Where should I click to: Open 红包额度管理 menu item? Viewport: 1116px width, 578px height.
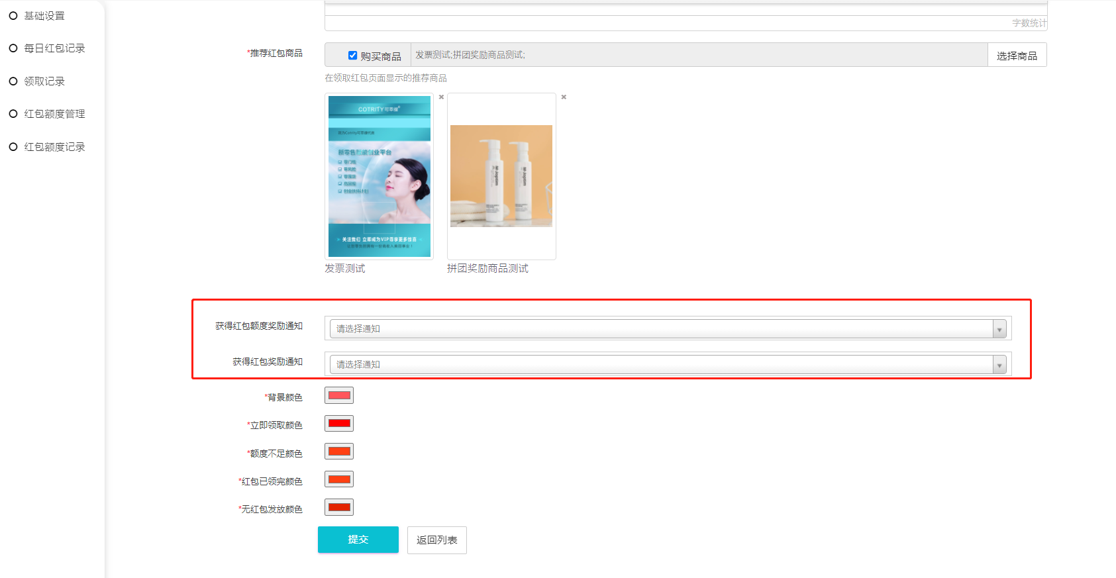click(54, 114)
